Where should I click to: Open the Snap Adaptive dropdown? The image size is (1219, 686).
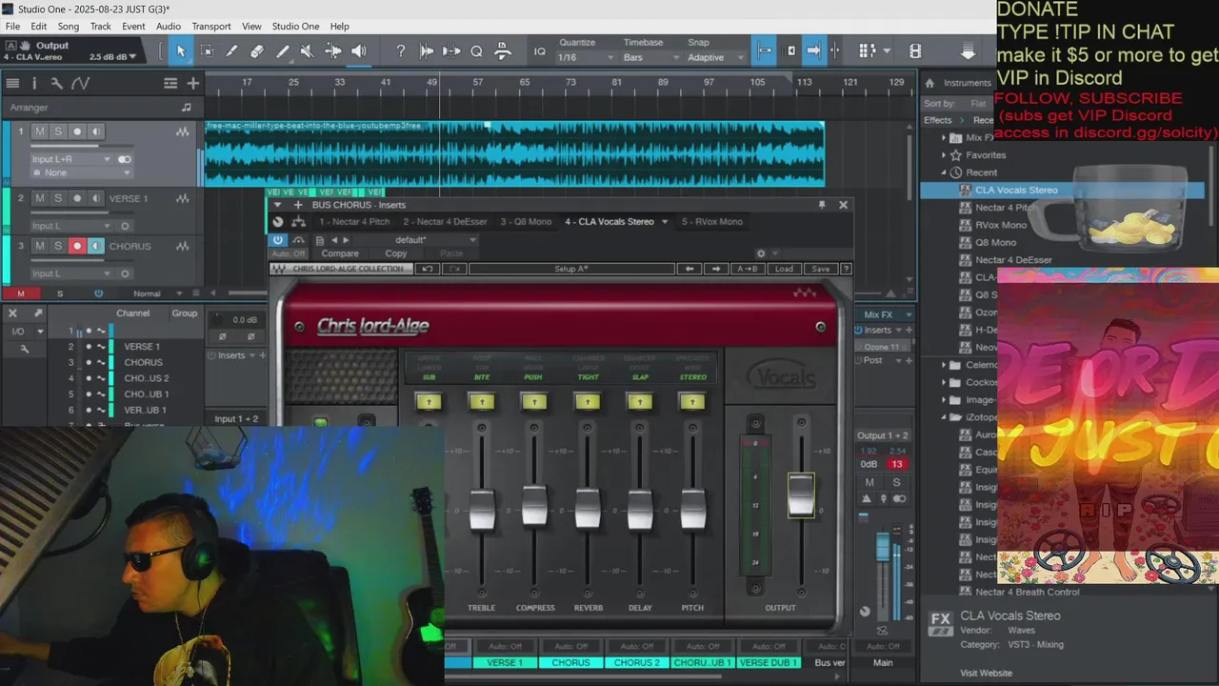pos(715,57)
